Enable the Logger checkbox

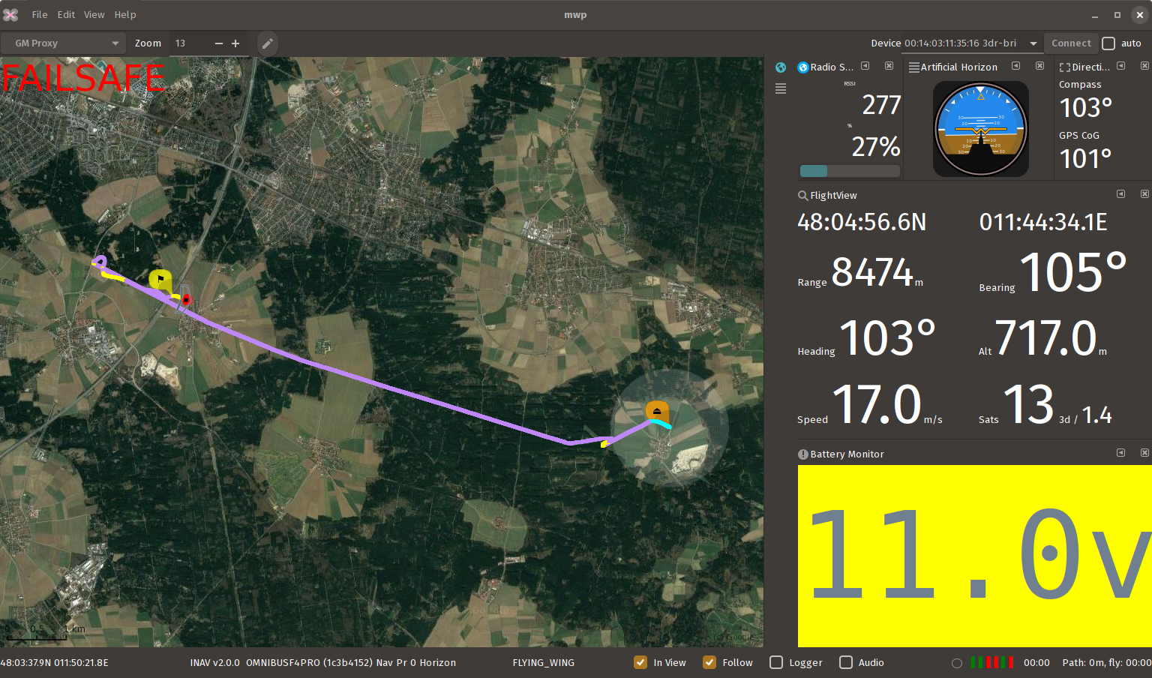[x=776, y=662]
